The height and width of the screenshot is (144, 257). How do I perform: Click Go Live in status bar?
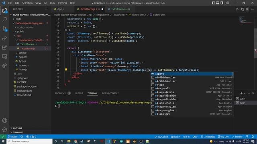tap(223, 137)
